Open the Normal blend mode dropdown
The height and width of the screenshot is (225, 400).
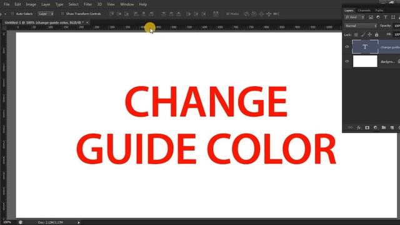[361, 26]
